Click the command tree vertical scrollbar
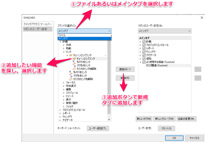This screenshot has height=142, width=205. pyautogui.click(x=109, y=77)
